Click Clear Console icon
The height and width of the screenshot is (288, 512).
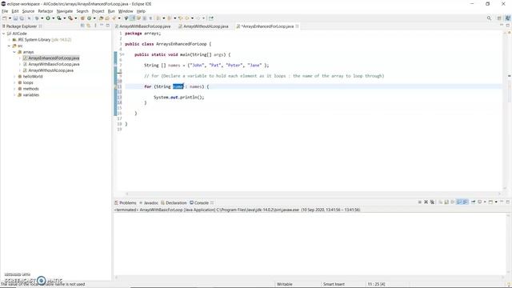[x=441, y=202]
